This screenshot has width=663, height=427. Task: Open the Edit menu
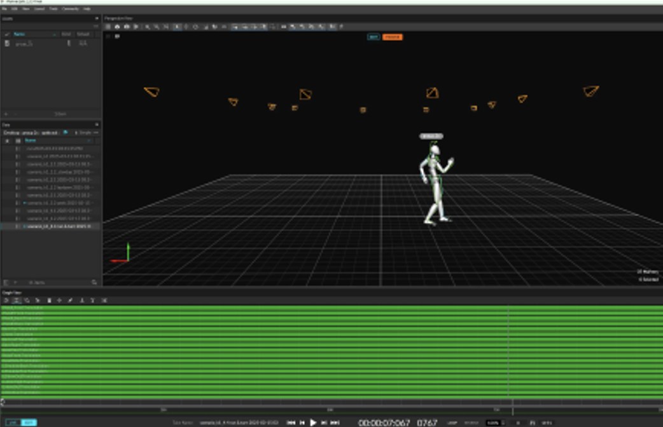pyautogui.click(x=15, y=9)
